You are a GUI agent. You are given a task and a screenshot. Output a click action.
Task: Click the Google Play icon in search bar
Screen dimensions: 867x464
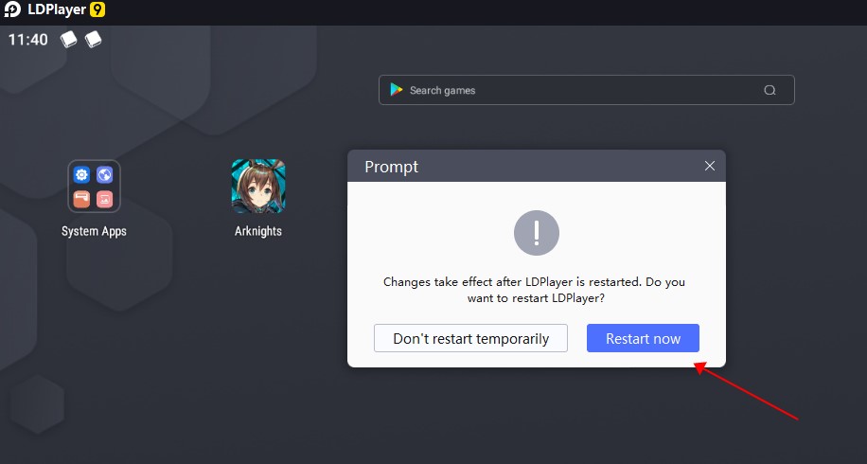396,90
